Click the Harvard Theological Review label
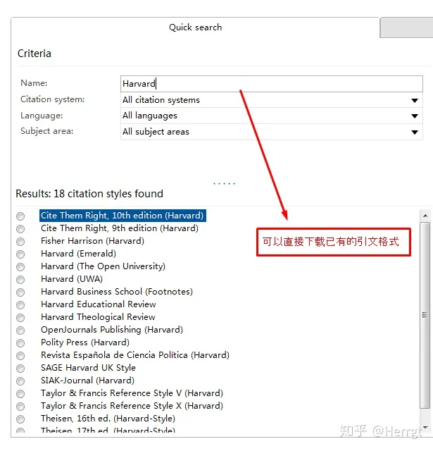 (98, 317)
